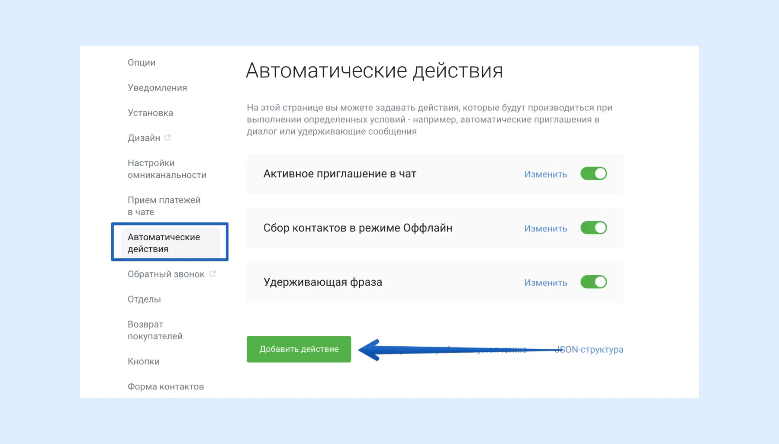Select Установка in the sidebar menu
This screenshot has height=444, width=779.
[x=150, y=113]
